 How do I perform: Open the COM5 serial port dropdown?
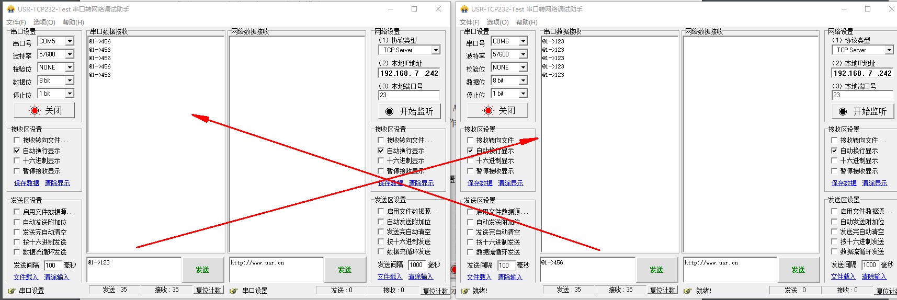click(x=70, y=41)
